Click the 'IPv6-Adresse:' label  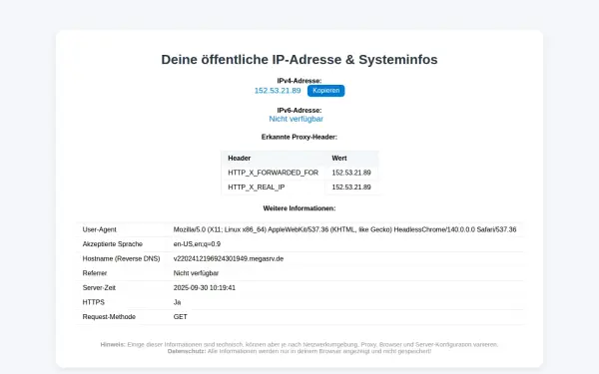pyautogui.click(x=299, y=111)
